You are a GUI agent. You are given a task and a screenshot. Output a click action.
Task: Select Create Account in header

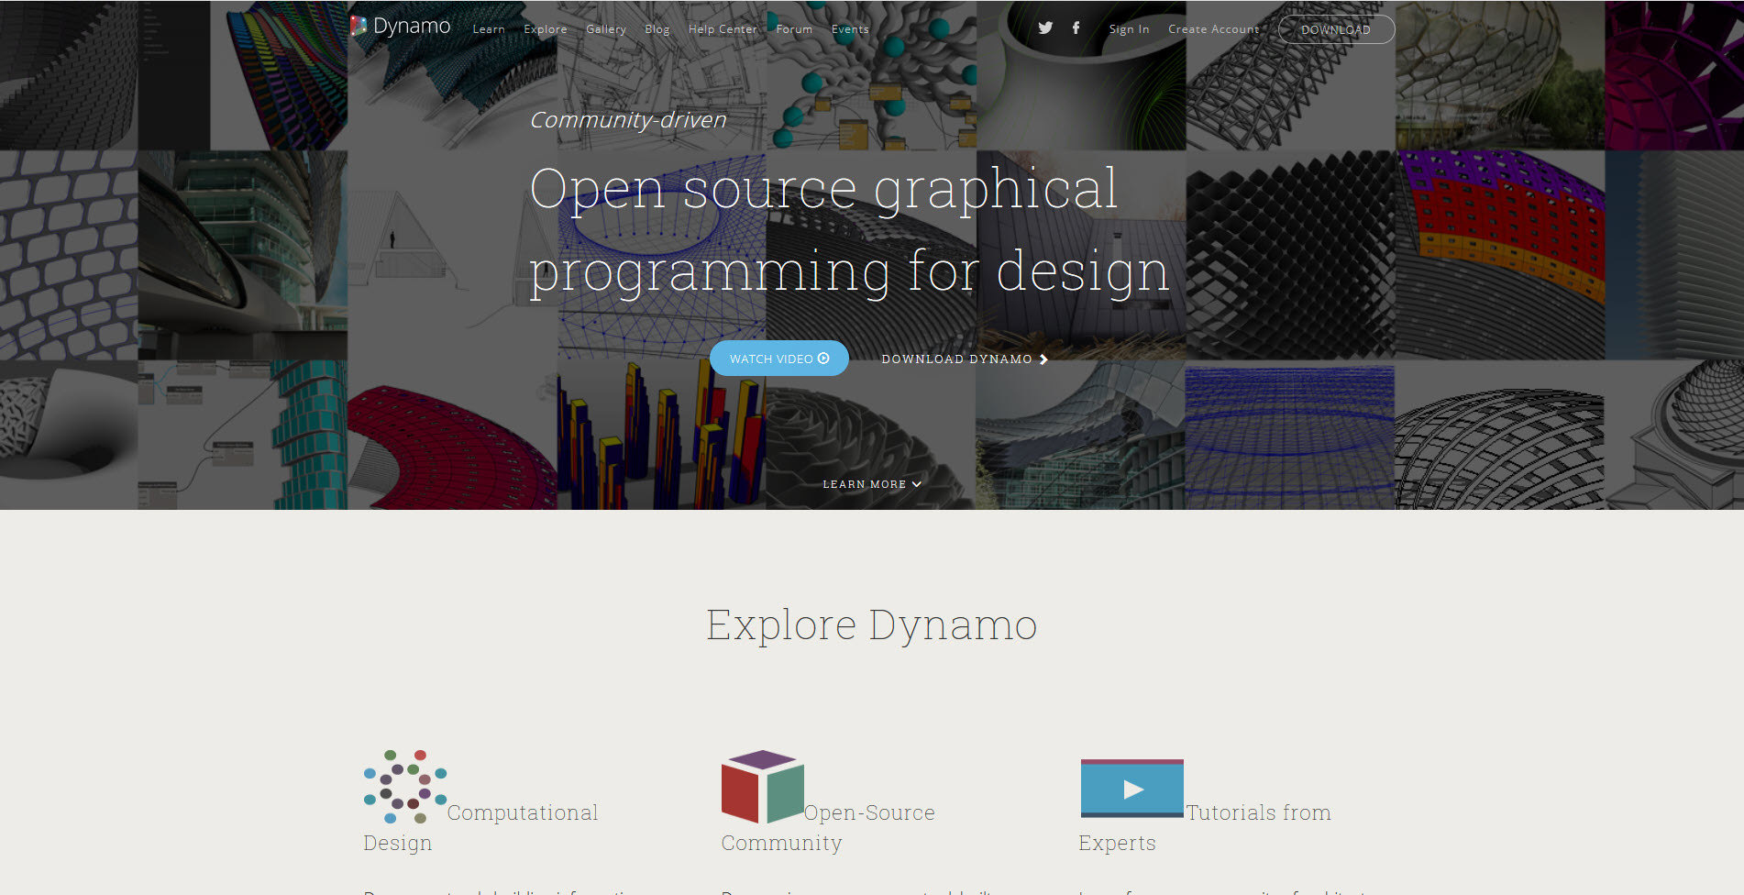[1213, 29]
